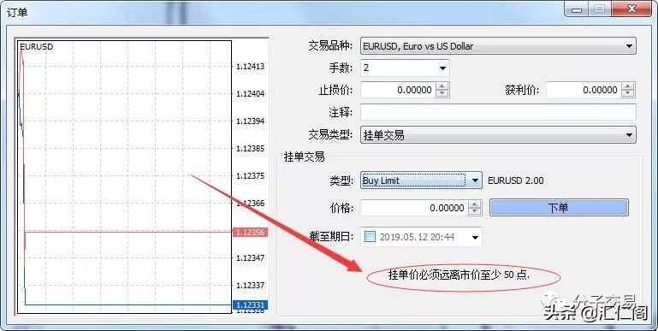Decrease 价格 with down stepper arrow

[x=475, y=211]
